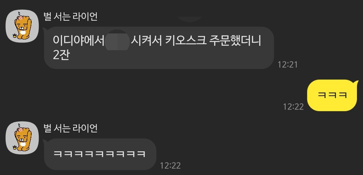Click the 12:22 timestamp under the last message
Image resolution: width=363 pixels, height=175 pixels.
click(170, 166)
